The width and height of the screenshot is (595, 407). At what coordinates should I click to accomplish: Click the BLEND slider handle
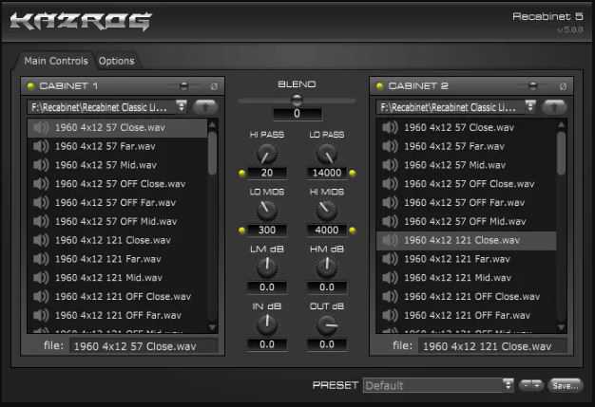297,101
